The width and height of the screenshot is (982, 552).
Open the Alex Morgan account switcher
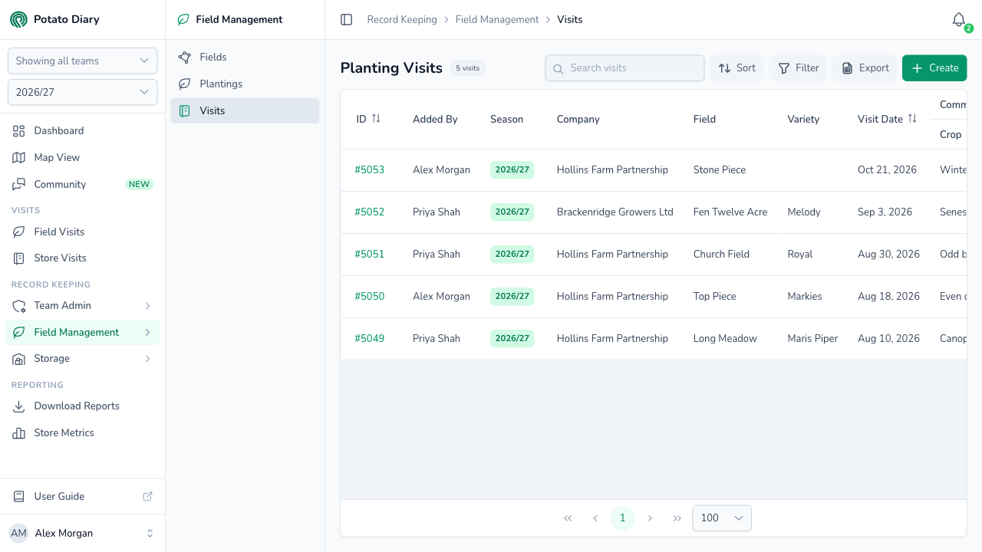(82, 533)
